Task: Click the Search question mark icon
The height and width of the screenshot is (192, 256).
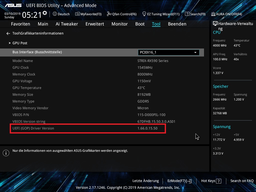Action: coord(187,14)
